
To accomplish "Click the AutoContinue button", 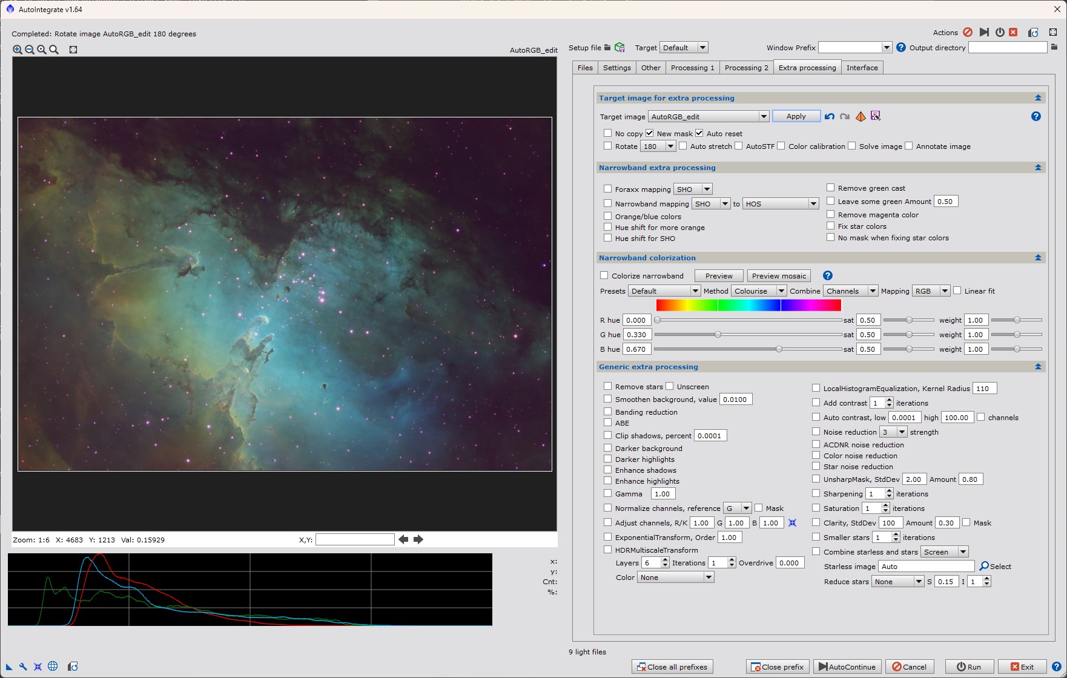I will click(847, 666).
